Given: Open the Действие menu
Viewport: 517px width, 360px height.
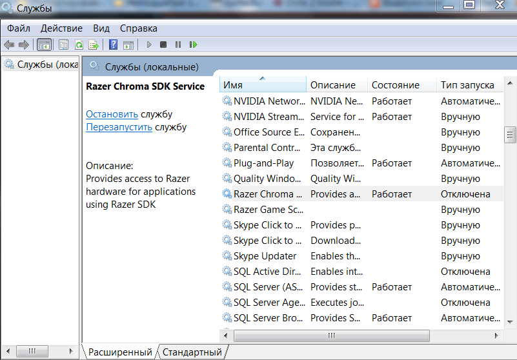Looking at the screenshot, I should point(61,28).
